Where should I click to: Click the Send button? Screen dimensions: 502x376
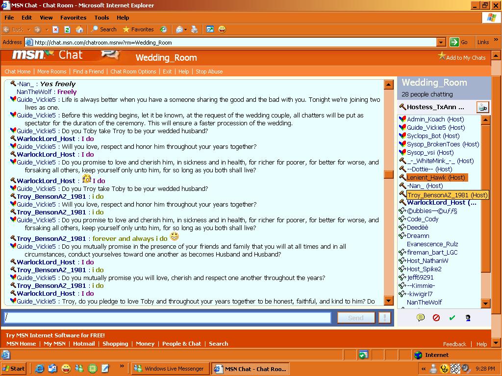tap(356, 317)
